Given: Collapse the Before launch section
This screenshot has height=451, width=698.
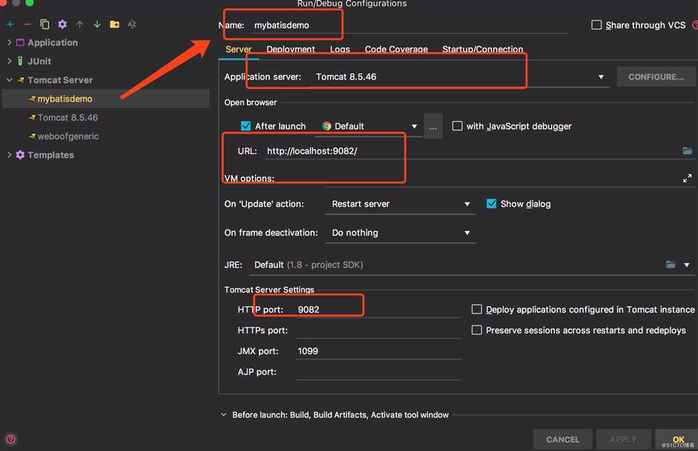Looking at the screenshot, I should (x=224, y=415).
